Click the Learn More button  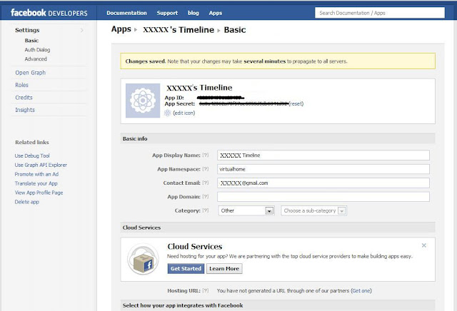pyautogui.click(x=224, y=268)
